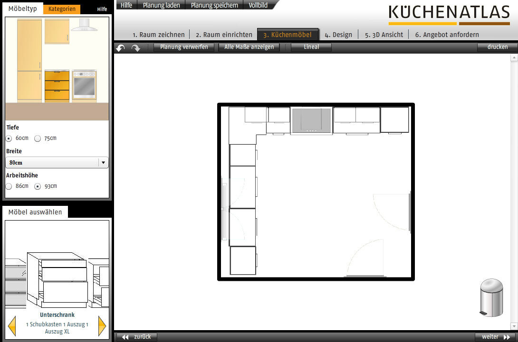Show next furniture with right arrow
Screen dimensions: 518x342
click(102, 326)
